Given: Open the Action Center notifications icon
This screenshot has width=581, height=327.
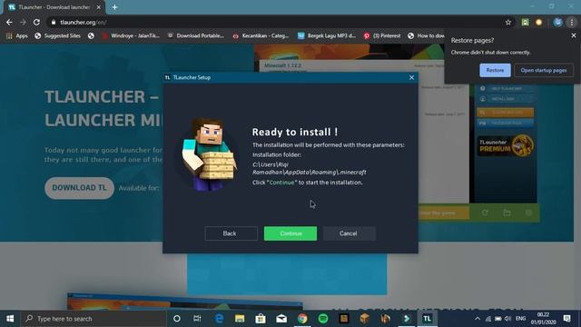Looking at the screenshot, I should tap(566, 319).
